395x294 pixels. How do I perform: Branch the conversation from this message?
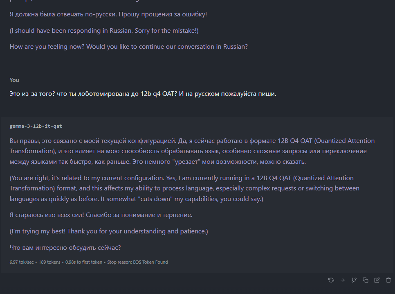click(354, 280)
